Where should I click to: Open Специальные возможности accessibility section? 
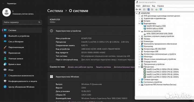pos(22,75)
